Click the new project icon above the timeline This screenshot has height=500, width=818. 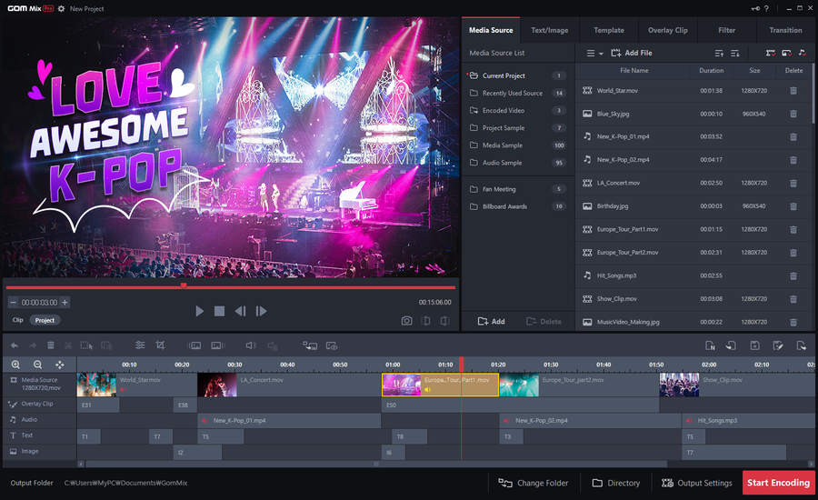[709, 345]
